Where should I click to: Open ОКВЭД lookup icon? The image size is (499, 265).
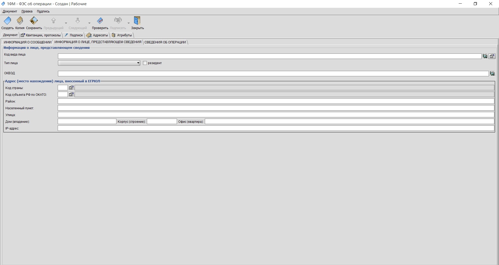point(492,74)
